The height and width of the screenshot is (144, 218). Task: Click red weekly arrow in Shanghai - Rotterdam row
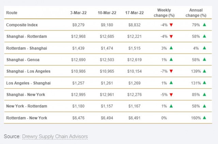[x=171, y=37]
